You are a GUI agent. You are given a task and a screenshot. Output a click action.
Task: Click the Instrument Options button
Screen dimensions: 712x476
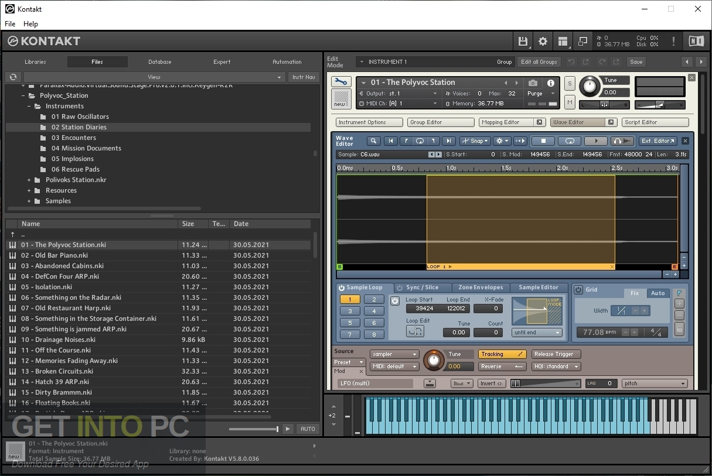tap(369, 122)
